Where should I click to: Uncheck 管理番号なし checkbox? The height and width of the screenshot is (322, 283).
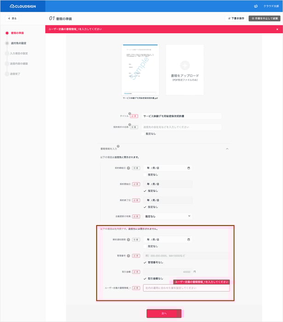pyautogui.click(x=145, y=262)
